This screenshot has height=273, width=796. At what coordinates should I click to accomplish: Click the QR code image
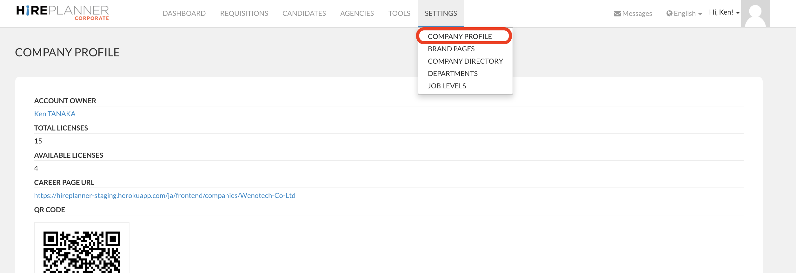[x=82, y=250]
